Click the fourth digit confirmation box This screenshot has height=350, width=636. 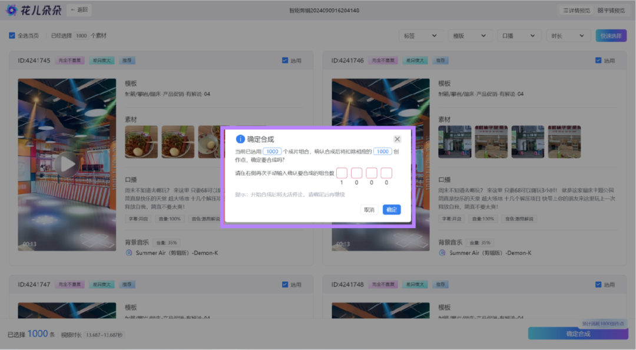click(386, 173)
